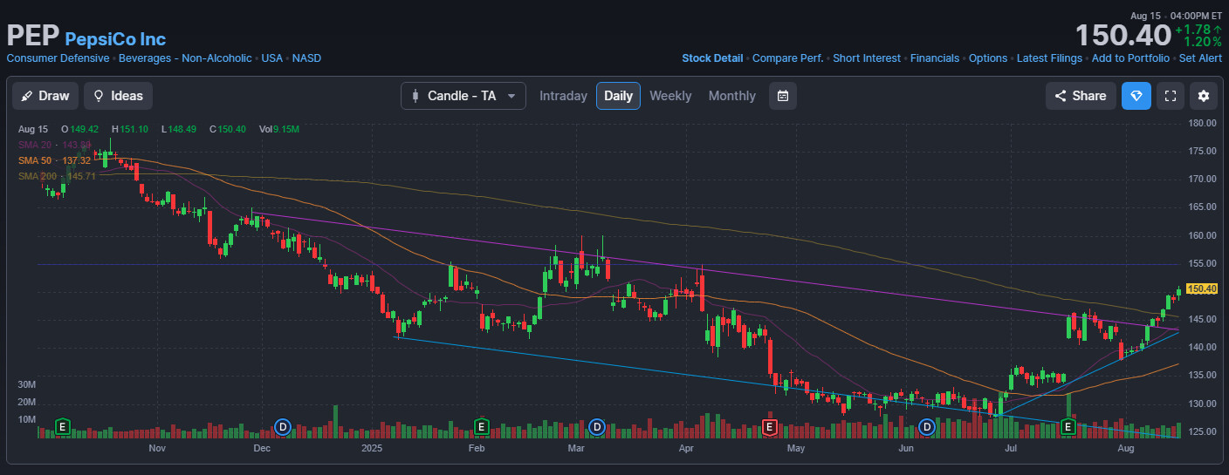Viewport: 1229px width, 475px height.
Task: Click the red earnings marker near May
Action: pos(770,426)
